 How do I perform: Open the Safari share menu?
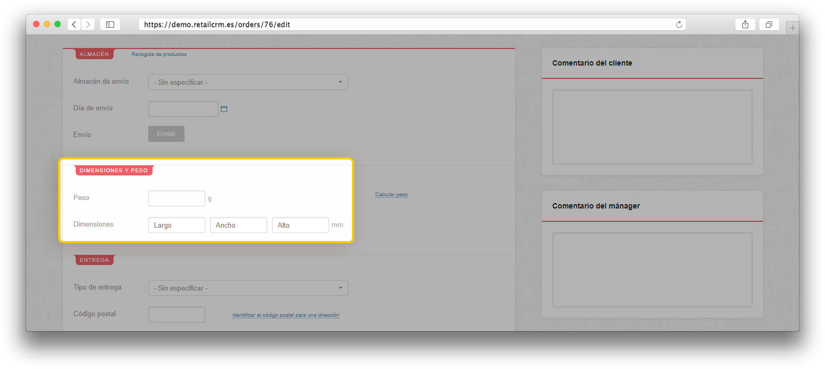(745, 25)
